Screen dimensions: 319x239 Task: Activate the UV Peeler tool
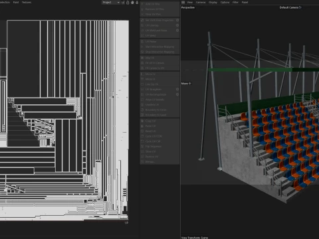coord(159,42)
